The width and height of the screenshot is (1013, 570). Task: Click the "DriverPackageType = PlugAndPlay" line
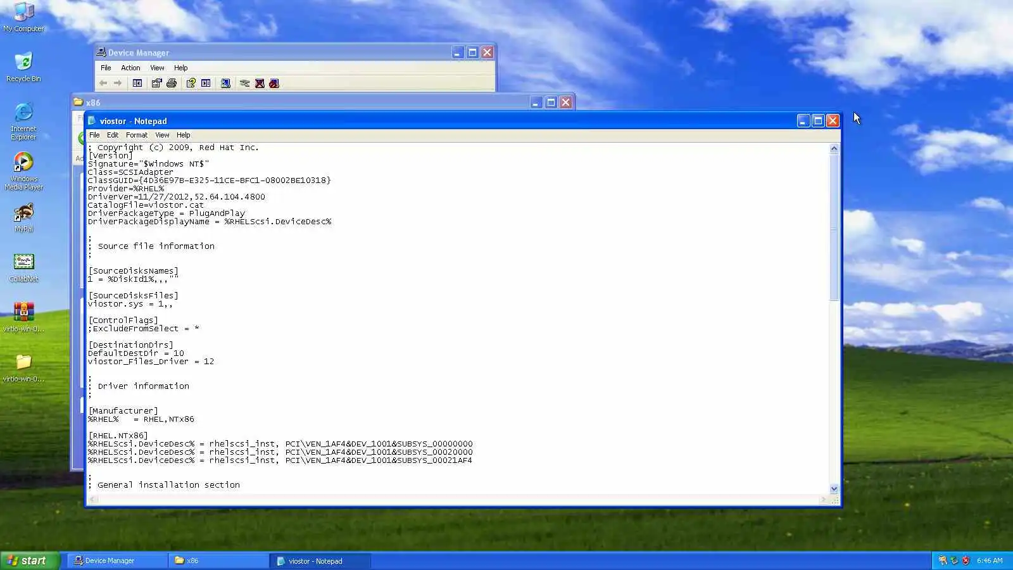(x=167, y=213)
